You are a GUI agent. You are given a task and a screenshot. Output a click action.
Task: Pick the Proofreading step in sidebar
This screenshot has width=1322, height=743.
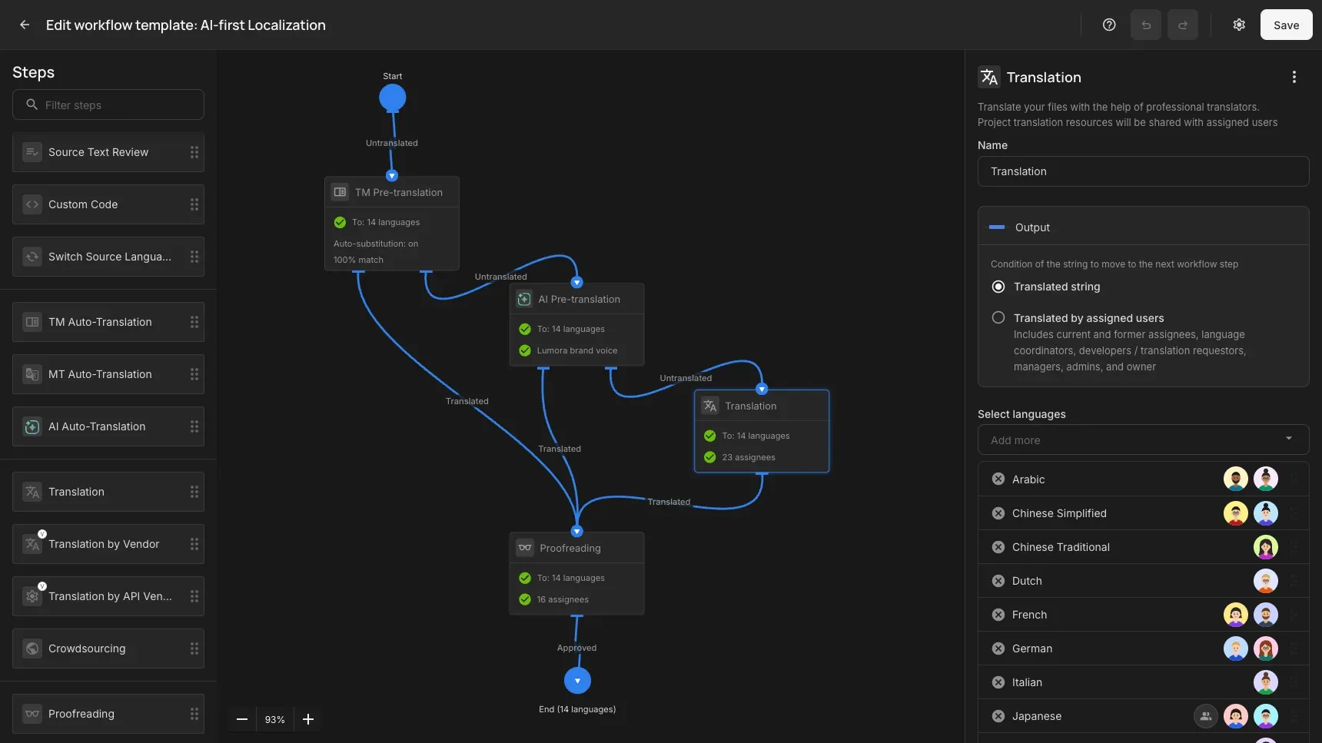(x=108, y=714)
